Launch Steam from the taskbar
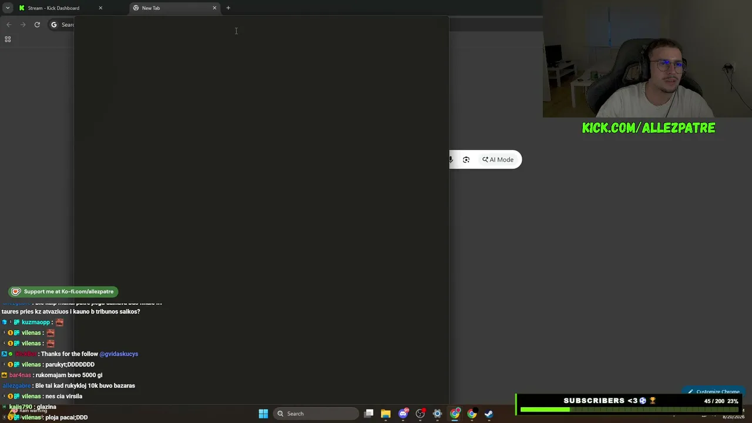Image resolution: width=752 pixels, height=423 pixels. (x=489, y=414)
